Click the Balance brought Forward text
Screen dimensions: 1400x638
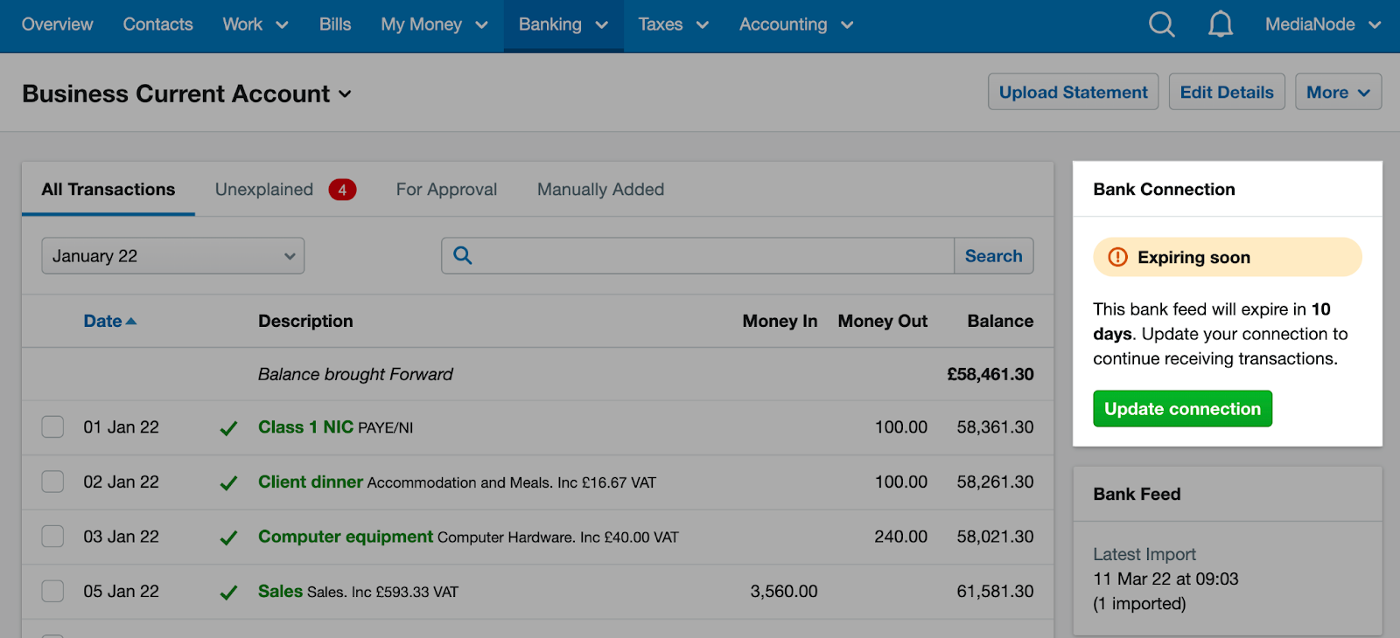coord(355,374)
